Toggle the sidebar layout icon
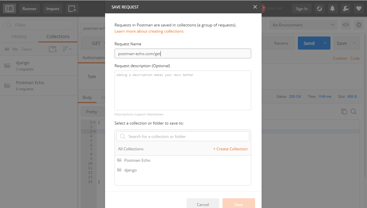The width and height of the screenshot is (367, 208). coord(9,9)
